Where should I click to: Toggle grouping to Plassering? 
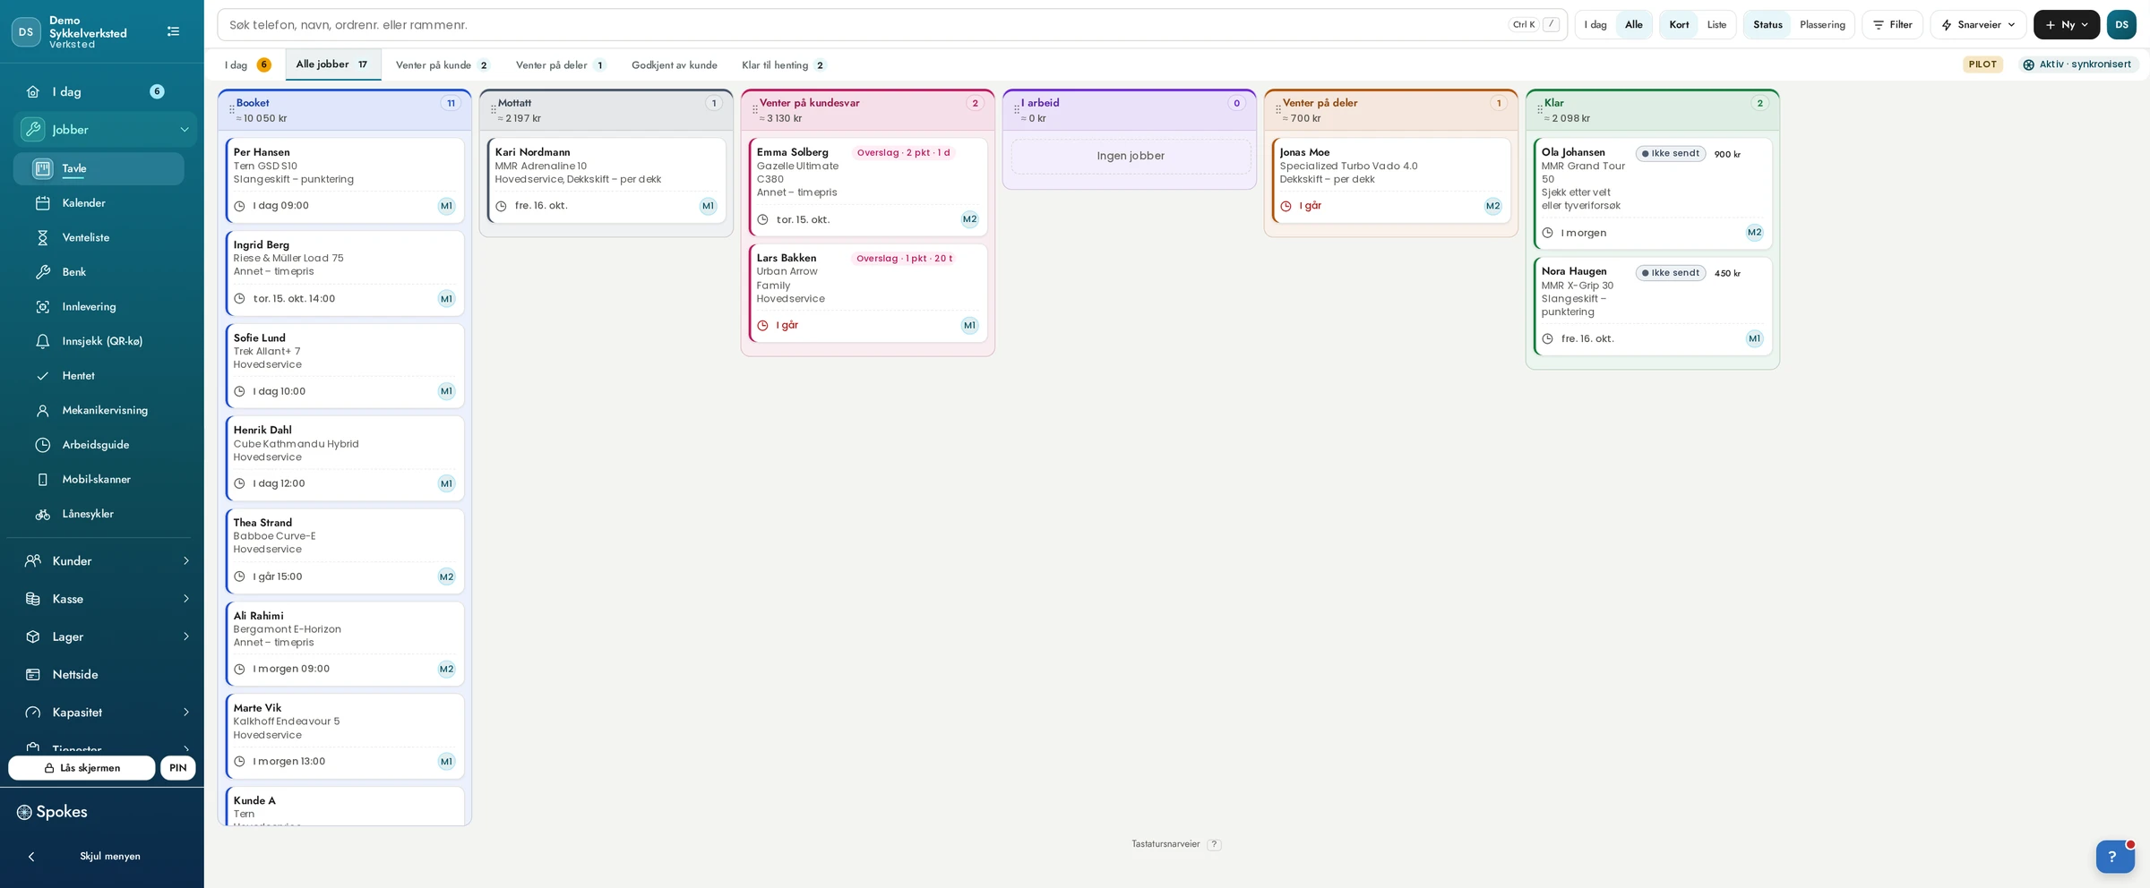(x=1822, y=25)
